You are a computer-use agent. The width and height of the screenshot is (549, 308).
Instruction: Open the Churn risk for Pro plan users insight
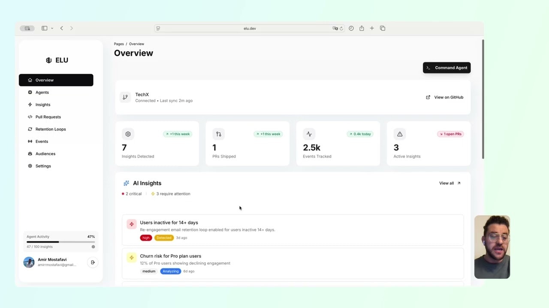click(x=293, y=263)
